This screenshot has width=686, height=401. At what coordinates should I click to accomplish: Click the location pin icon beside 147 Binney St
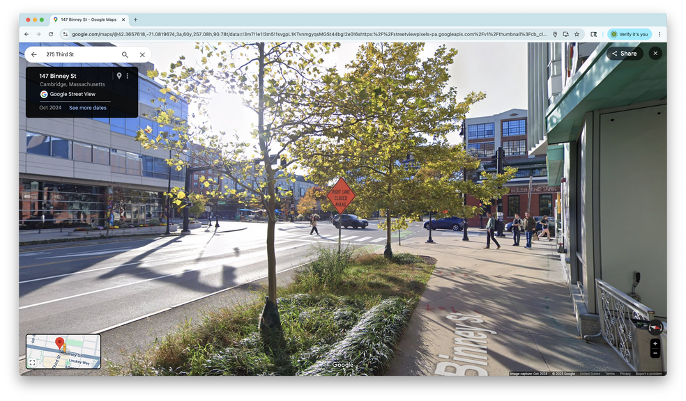tap(119, 76)
